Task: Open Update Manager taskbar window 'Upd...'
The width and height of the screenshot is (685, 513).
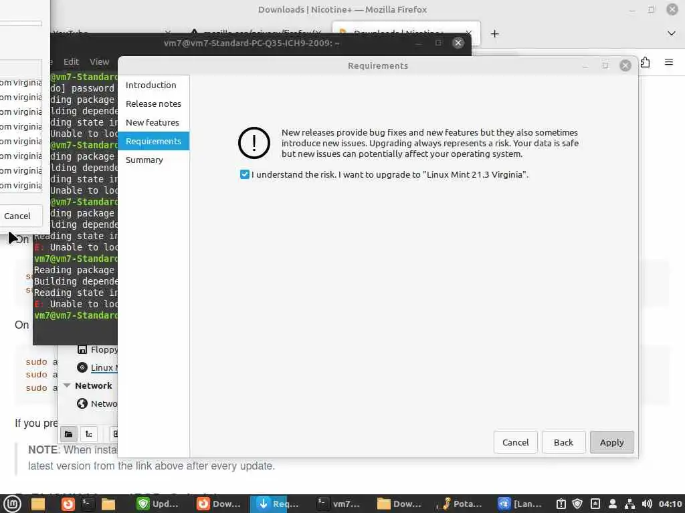Action: [x=157, y=504]
